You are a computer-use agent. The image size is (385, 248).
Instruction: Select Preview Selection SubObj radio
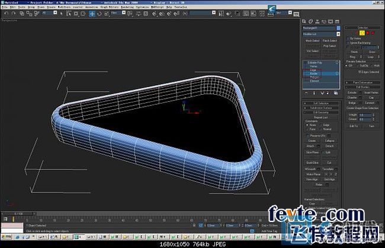[358, 66]
